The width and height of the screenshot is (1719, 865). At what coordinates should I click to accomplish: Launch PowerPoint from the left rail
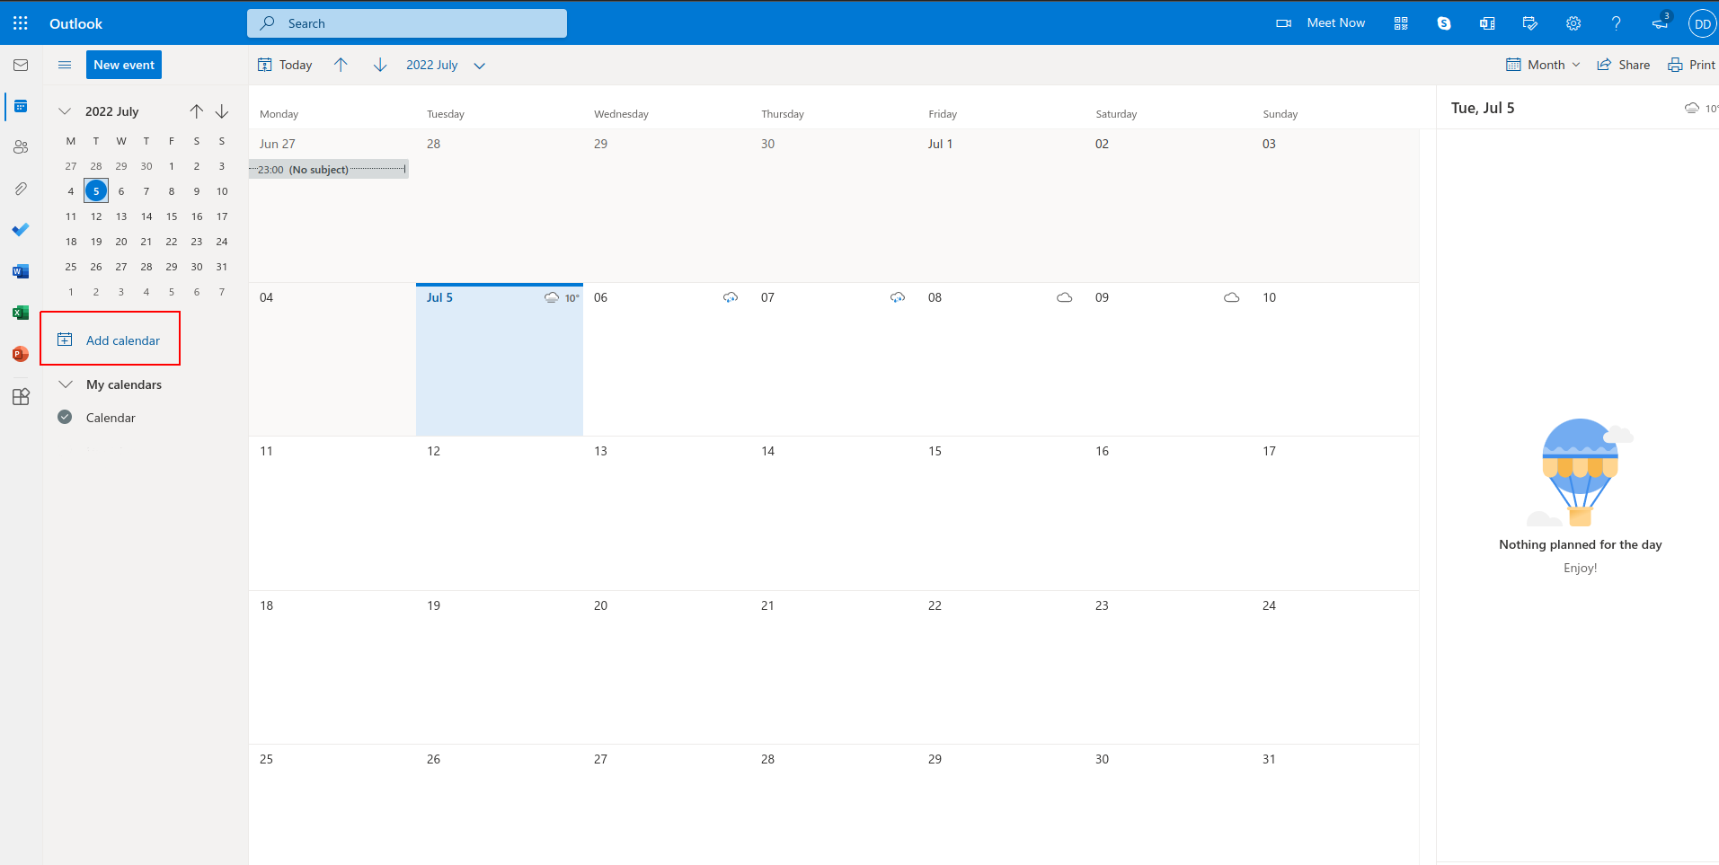(x=21, y=354)
